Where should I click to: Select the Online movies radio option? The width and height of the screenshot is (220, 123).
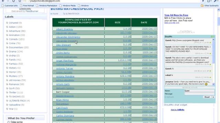click(x=8, y=122)
